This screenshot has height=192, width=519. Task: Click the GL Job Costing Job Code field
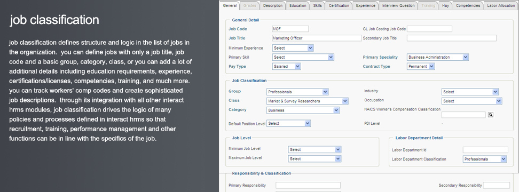click(429, 29)
